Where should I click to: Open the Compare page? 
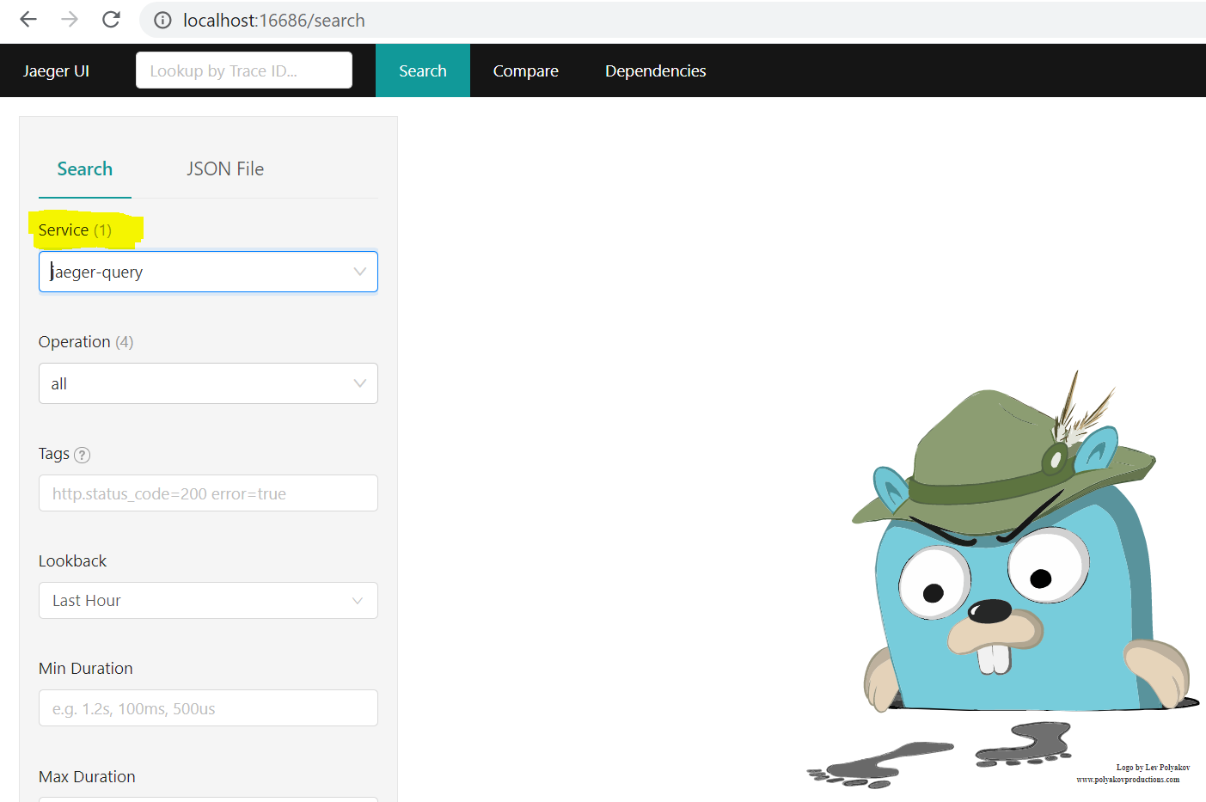(x=526, y=70)
